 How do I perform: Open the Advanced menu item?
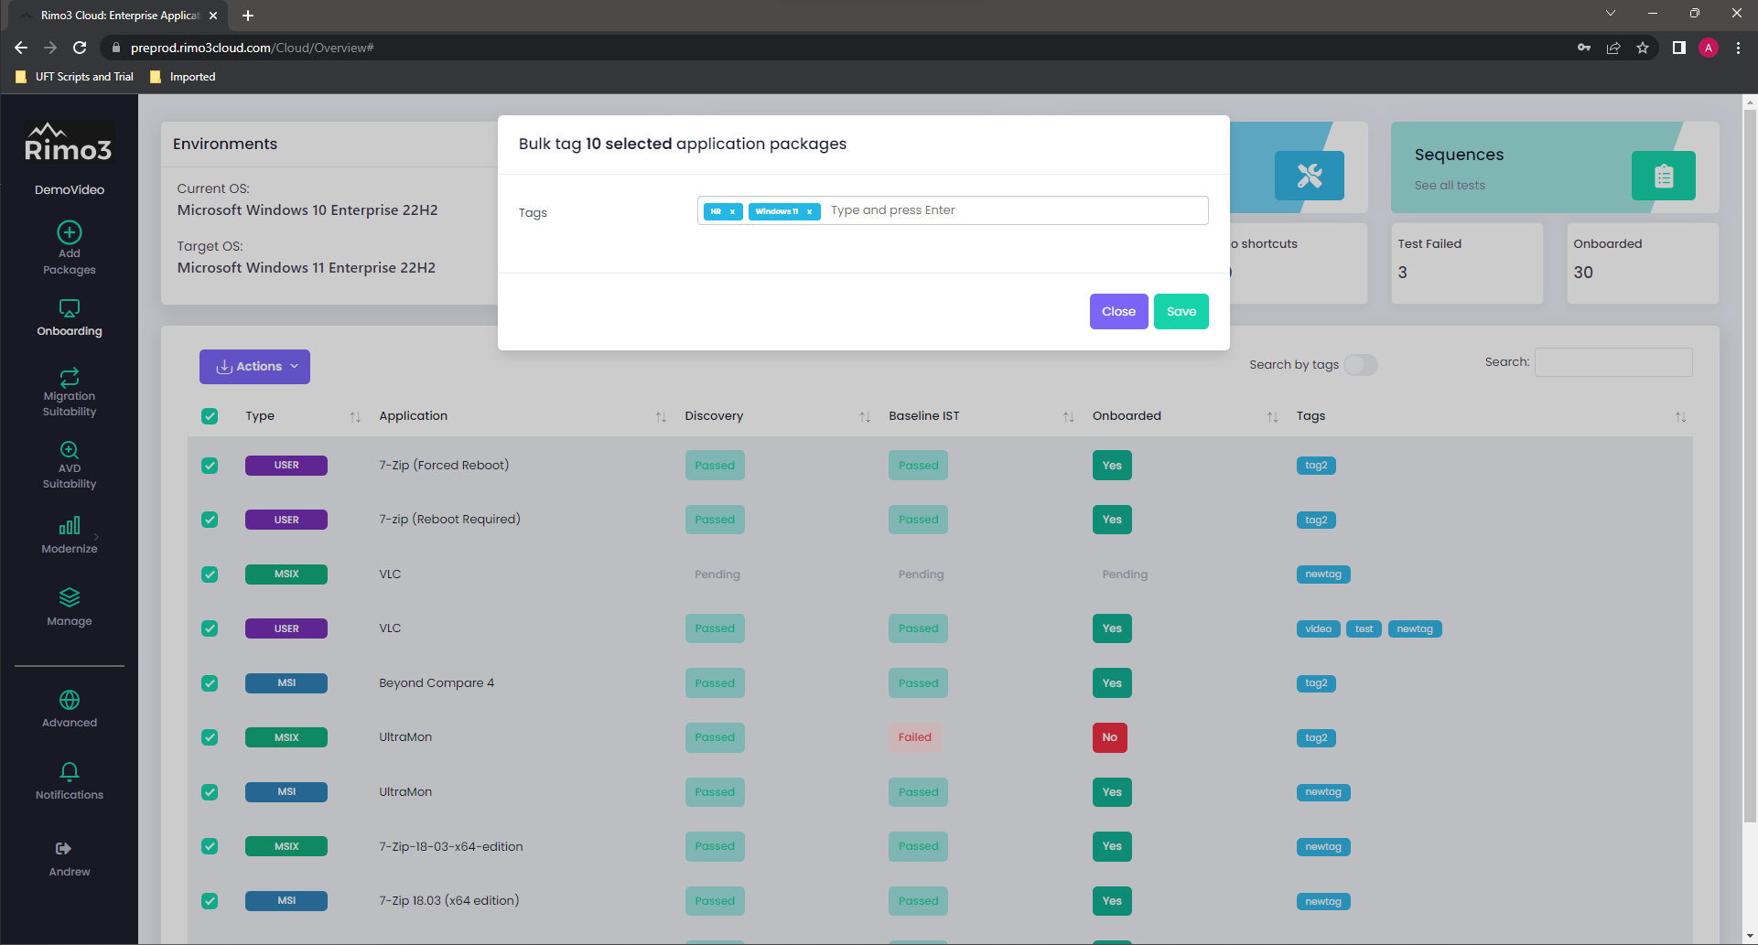click(x=70, y=709)
